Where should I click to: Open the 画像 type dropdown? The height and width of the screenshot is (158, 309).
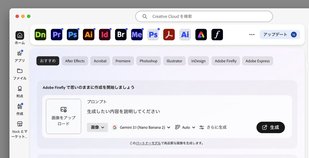pyautogui.click(x=97, y=127)
